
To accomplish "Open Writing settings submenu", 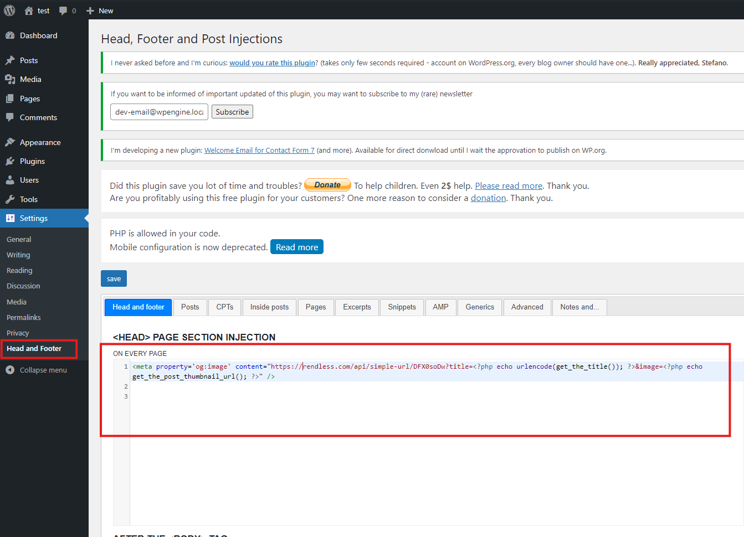I will click(x=18, y=255).
